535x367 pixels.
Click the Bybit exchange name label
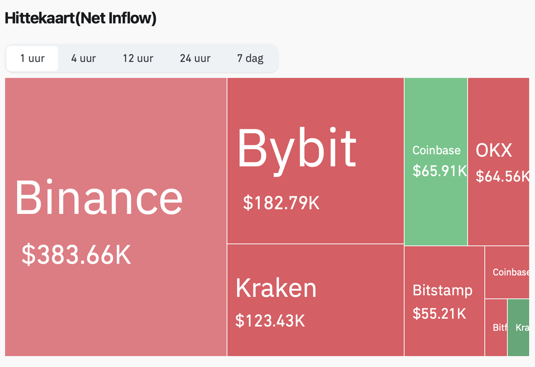point(297,147)
